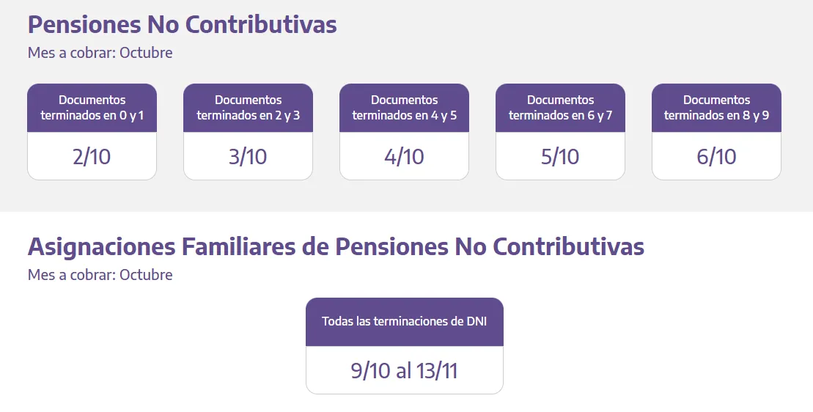The height and width of the screenshot is (412, 813).
Task: Click the 3/10 payment date
Action: (x=248, y=157)
